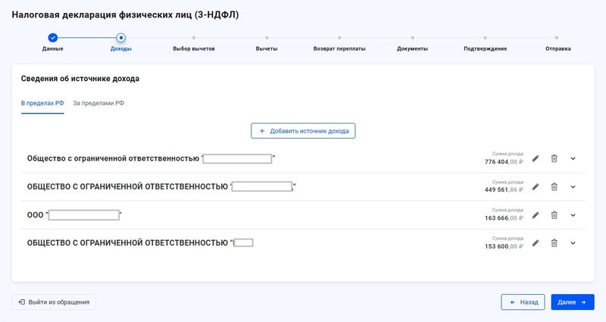Delete the 449 561,86 income source
Image resolution: width=606 pixels, height=322 pixels.
[x=554, y=186]
